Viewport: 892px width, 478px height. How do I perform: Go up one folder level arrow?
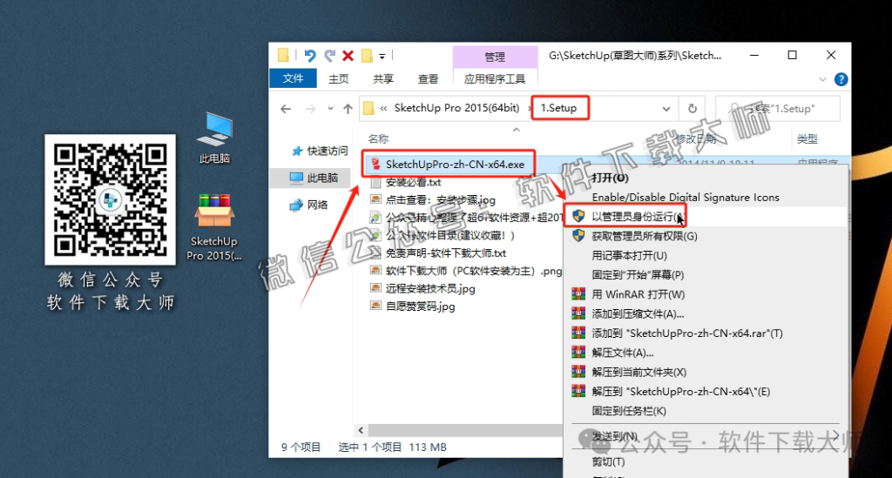point(348,109)
